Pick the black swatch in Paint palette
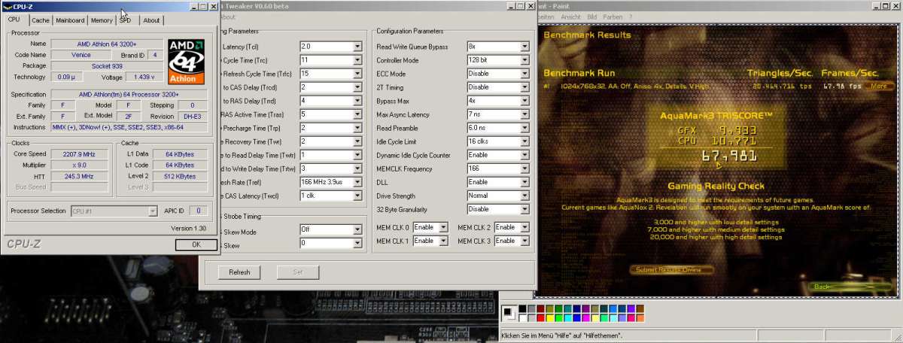Image resolution: width=903 pixels, height=343 pixels. (x=522, y=309)
